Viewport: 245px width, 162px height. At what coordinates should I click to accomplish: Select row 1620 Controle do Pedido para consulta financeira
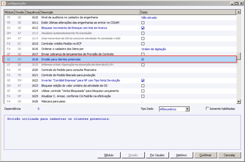pos(120,70)
